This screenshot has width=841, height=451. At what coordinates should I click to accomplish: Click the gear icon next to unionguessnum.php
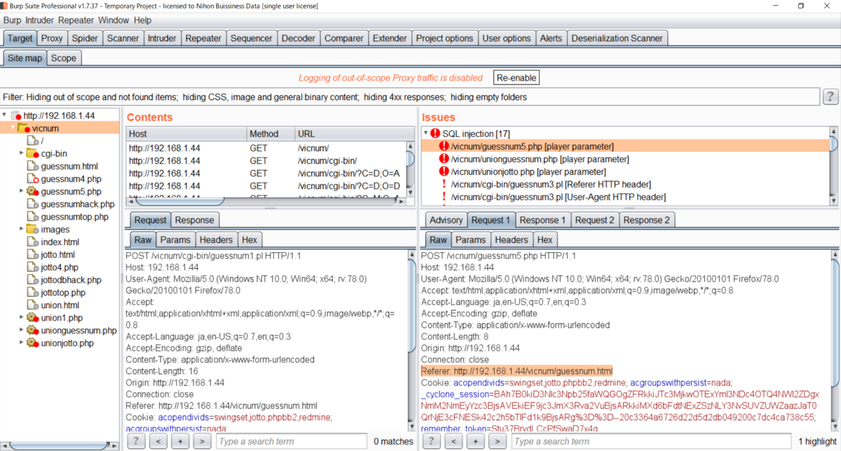pyautogui.click(x=32, y=331)
